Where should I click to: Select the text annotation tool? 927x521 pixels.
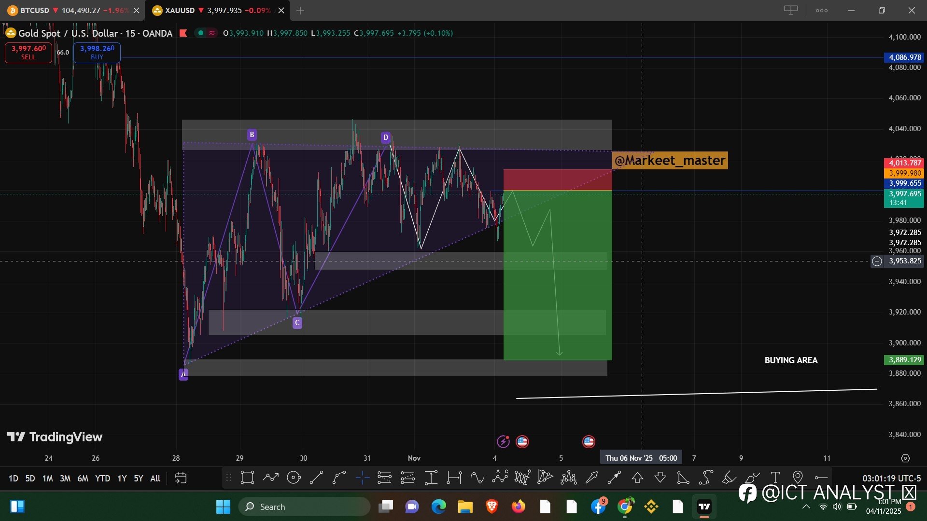[775, 478]
